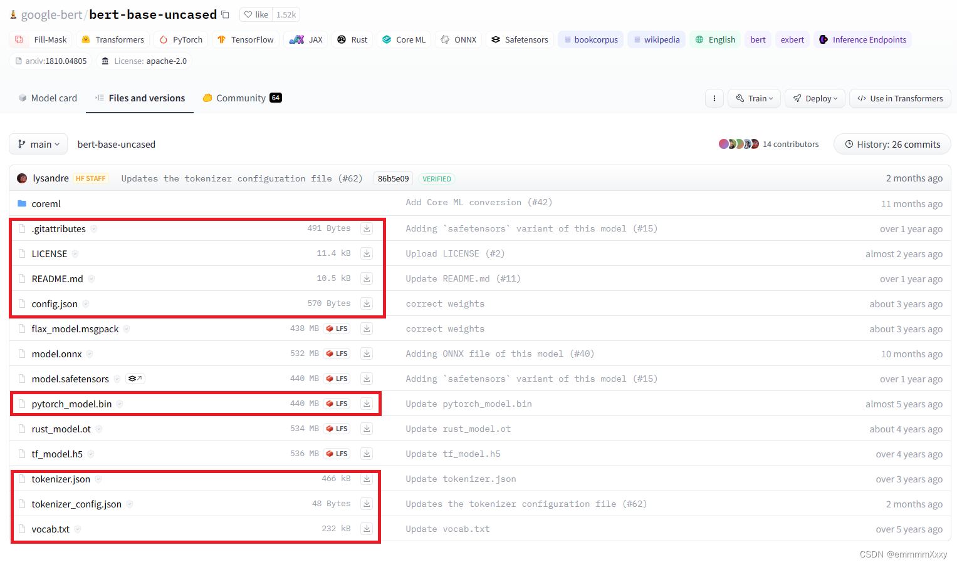The height and width of the screenshot is (565, 957).
Task: Open the arxiv:1810.04805 tag
Action: coord(50,61)
